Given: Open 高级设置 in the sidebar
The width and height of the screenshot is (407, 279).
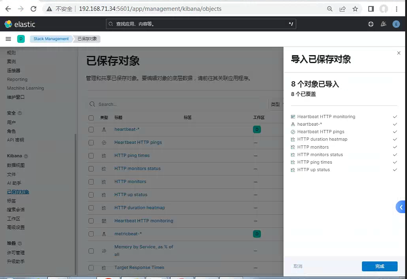Looking at the screenshot, I should [16, 227].
